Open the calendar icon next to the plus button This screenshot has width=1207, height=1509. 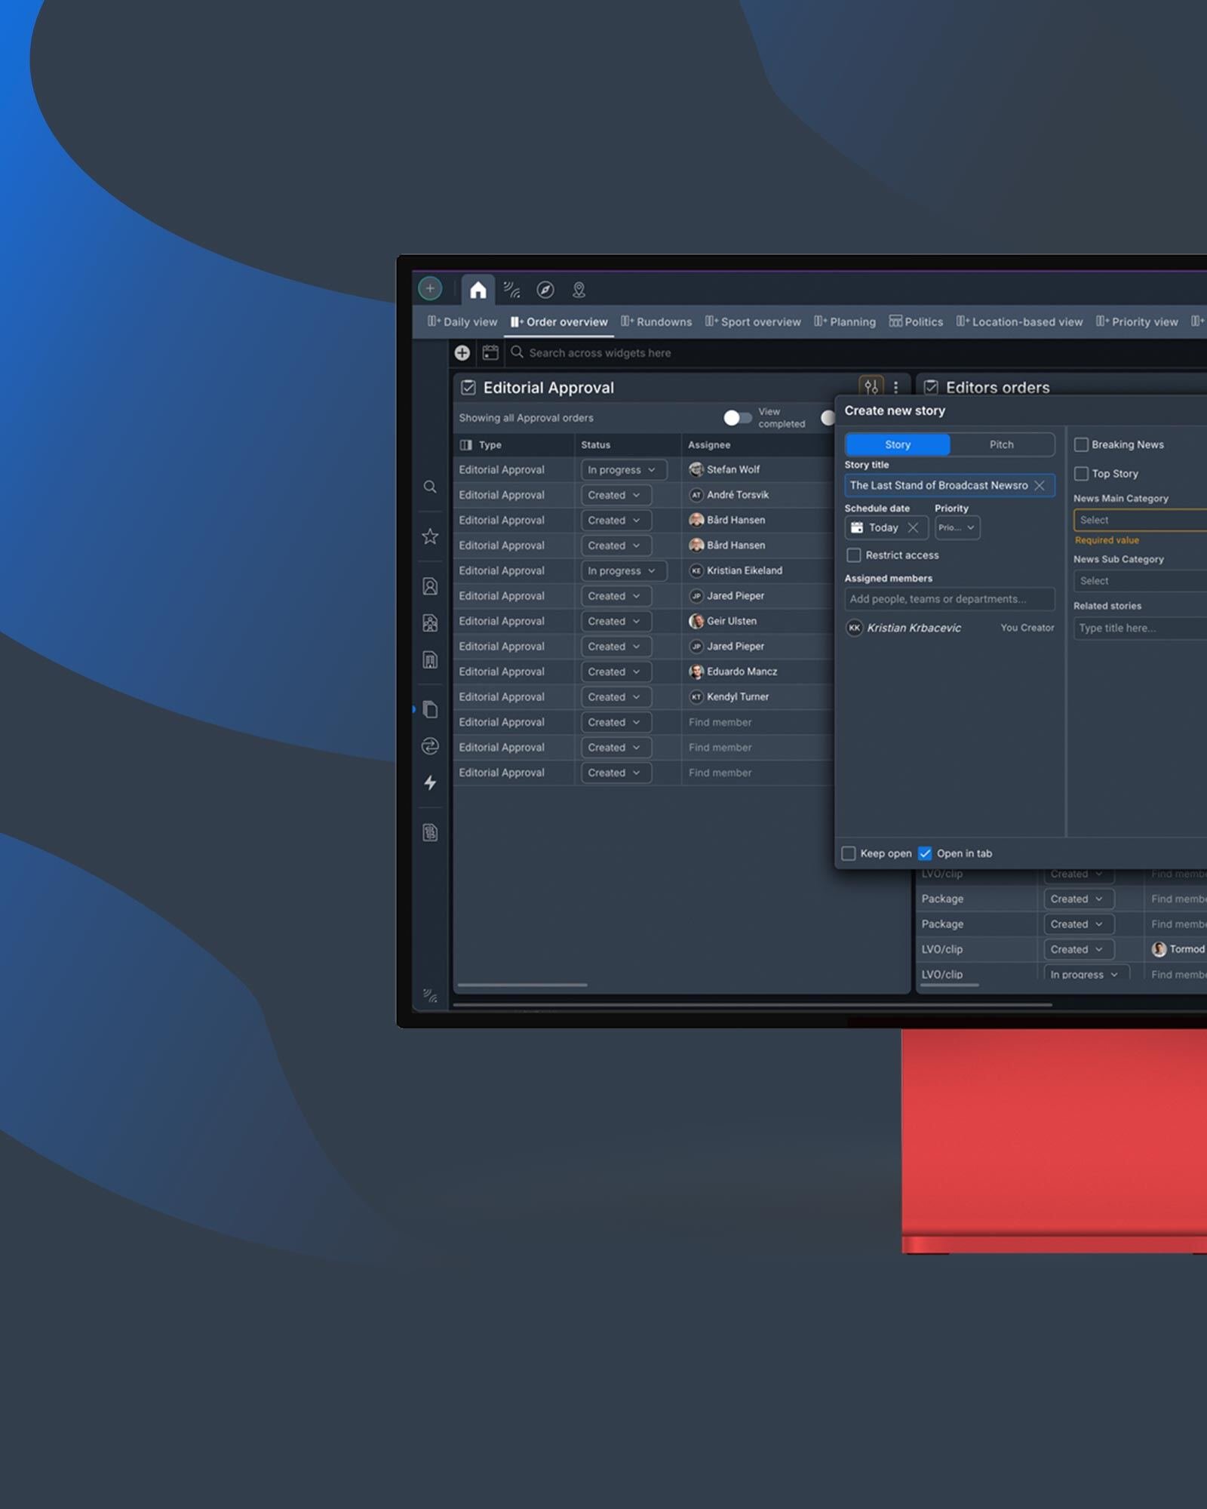pos(490,352)
